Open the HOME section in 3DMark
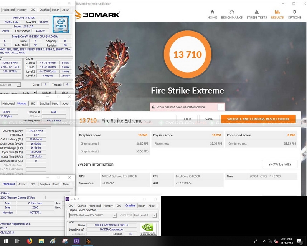This screenshot has height=246, width=307. coord(212,15)
